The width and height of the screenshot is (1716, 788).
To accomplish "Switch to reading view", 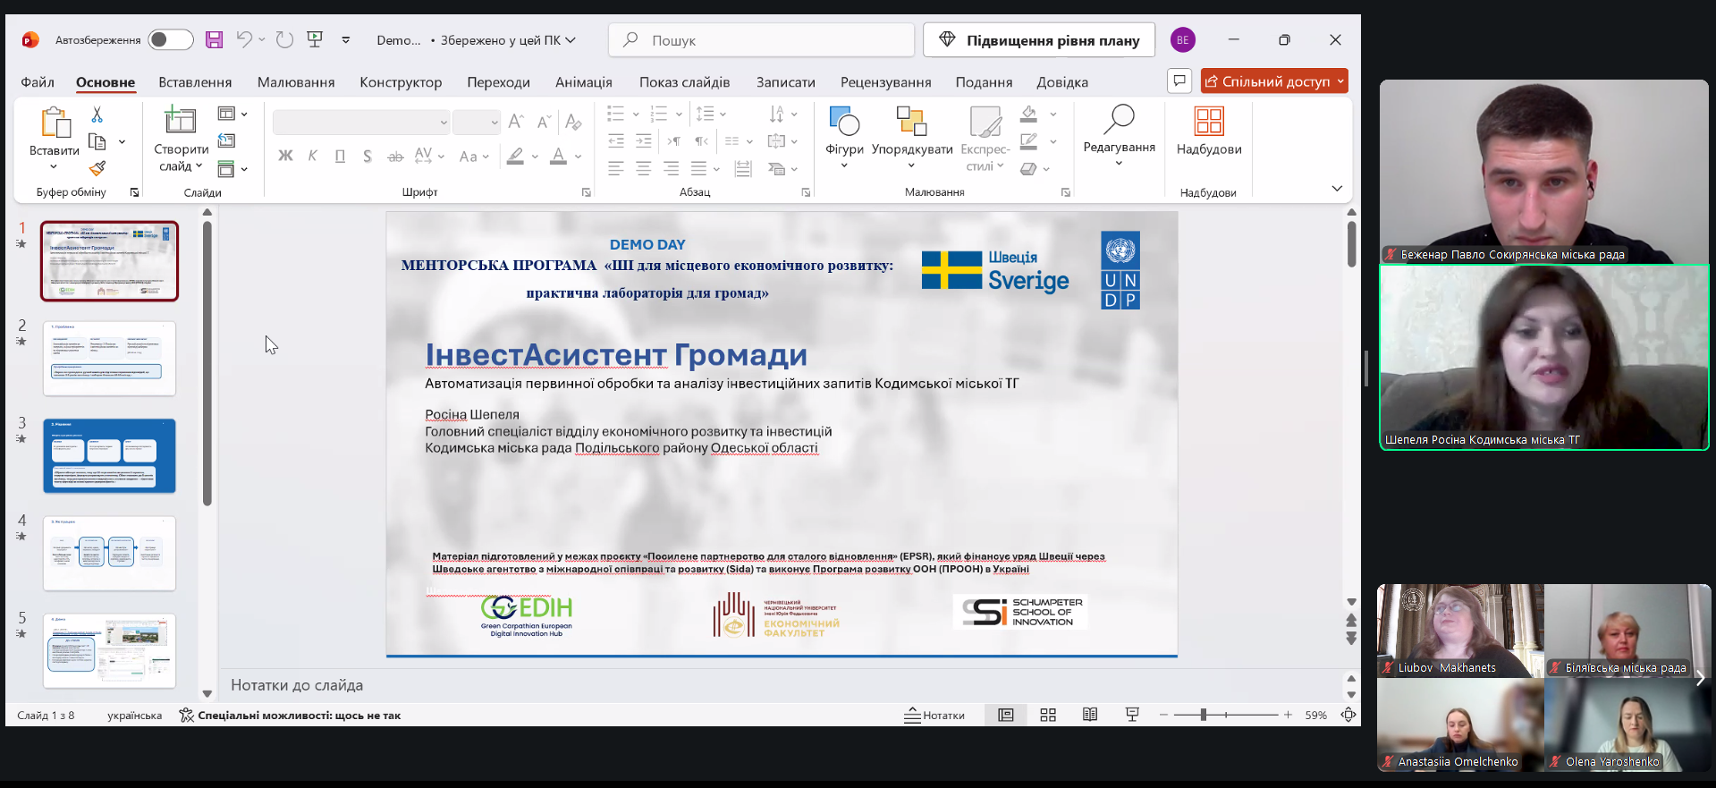I will pos(1090,715).
